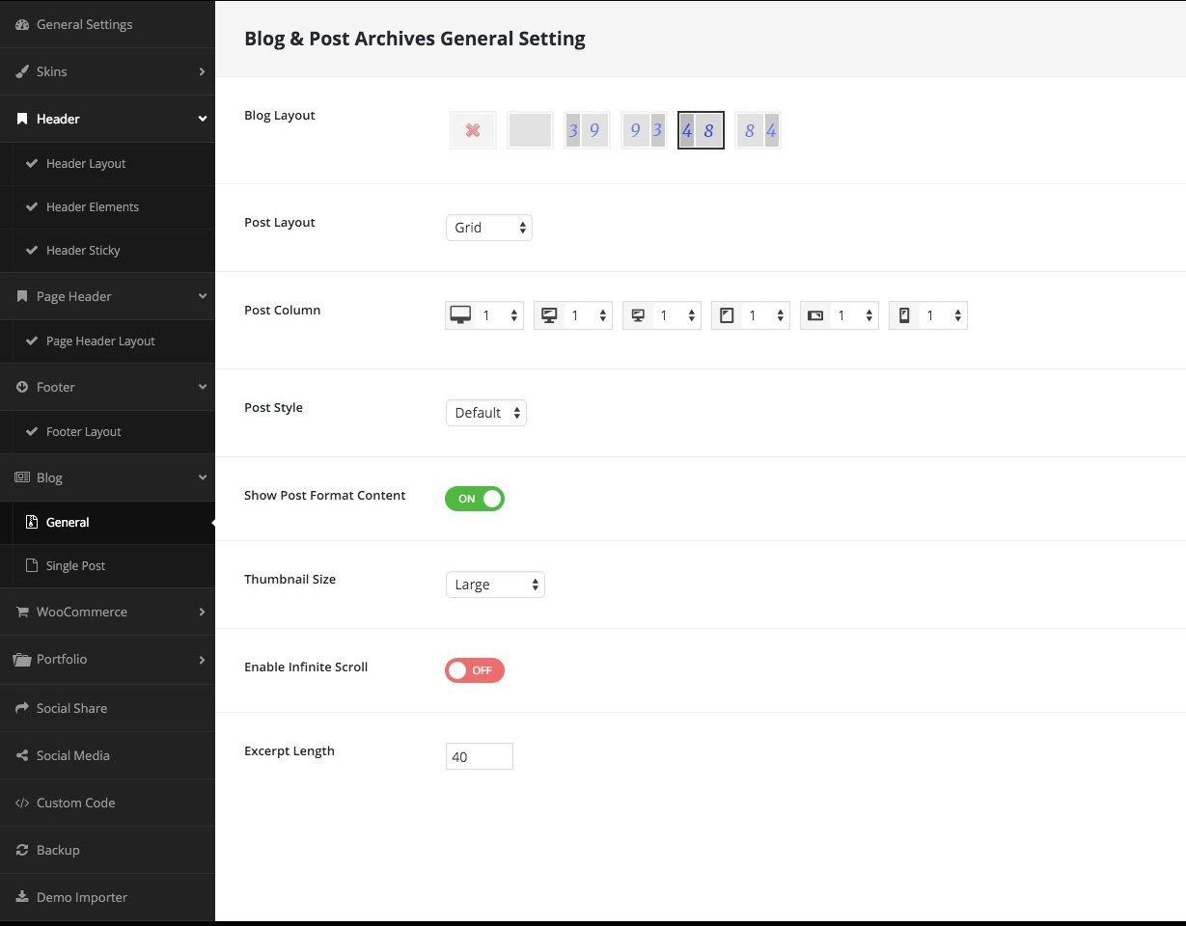
Task: Choose the 8-4 right sidebar blog layout
Action: point(758,130)
